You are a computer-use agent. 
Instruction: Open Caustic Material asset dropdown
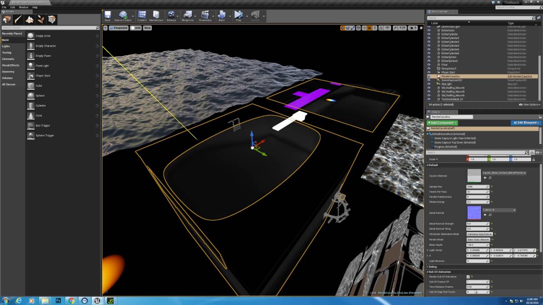click(x=504, y=173)
